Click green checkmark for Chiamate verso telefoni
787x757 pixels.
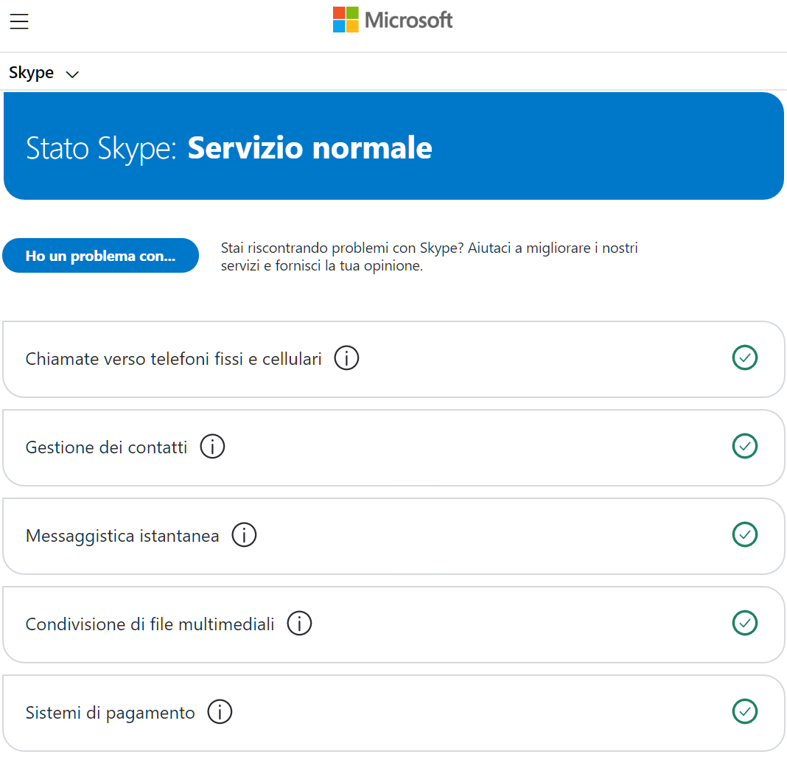pyautogui.click(x=744, y=358)
